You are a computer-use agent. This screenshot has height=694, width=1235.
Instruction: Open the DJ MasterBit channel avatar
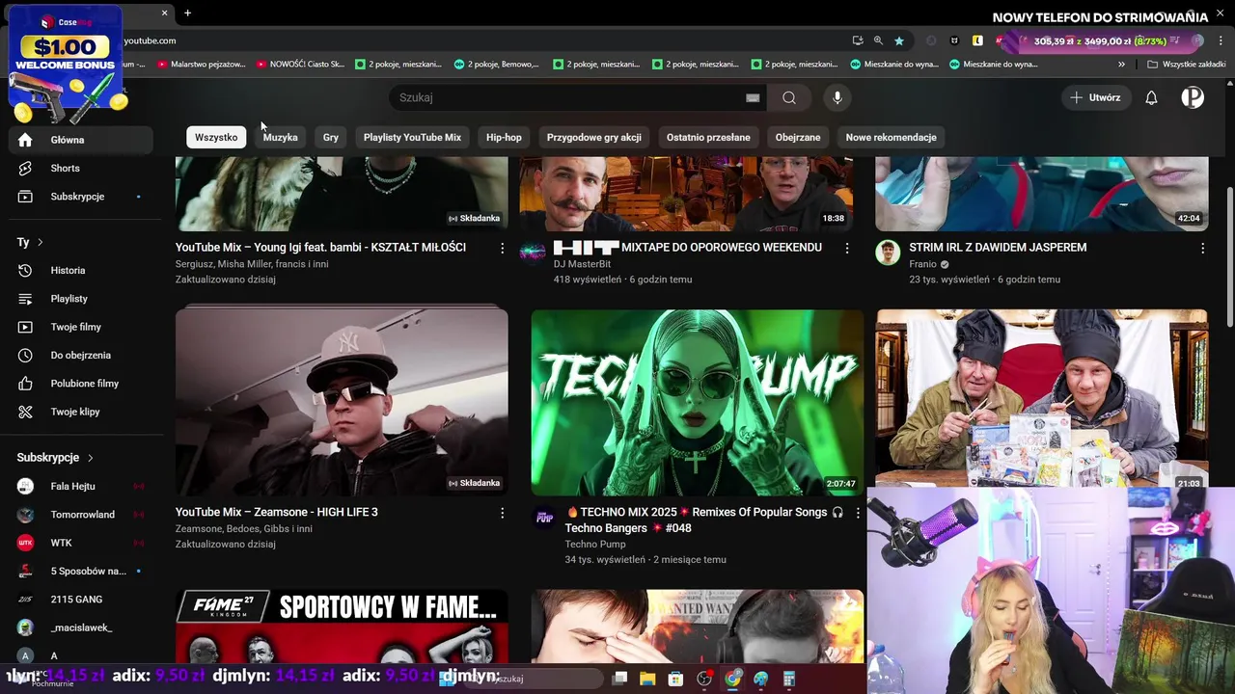point(533,252)
